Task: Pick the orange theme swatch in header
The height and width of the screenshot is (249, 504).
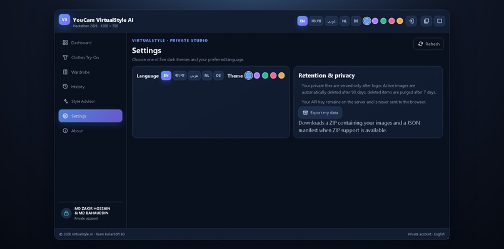Action: point(400,21)
